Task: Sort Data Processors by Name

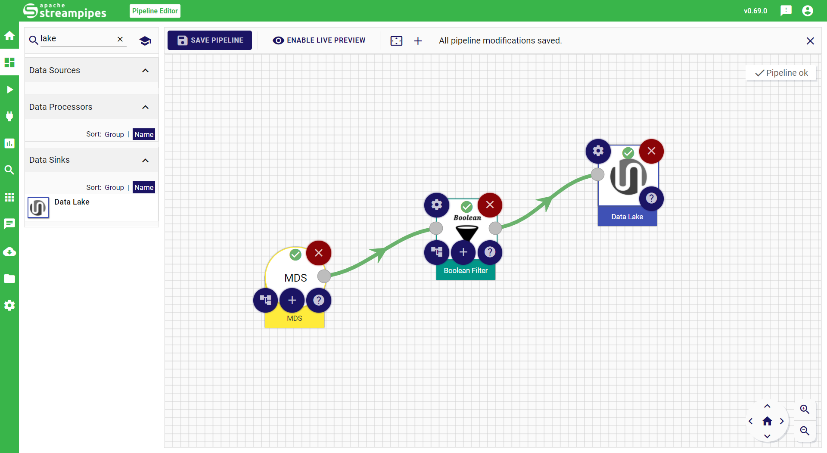Action: tap(143, 134)
